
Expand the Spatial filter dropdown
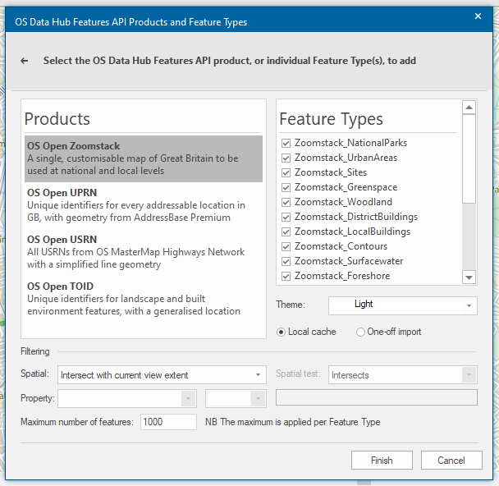tap(162, 375)
